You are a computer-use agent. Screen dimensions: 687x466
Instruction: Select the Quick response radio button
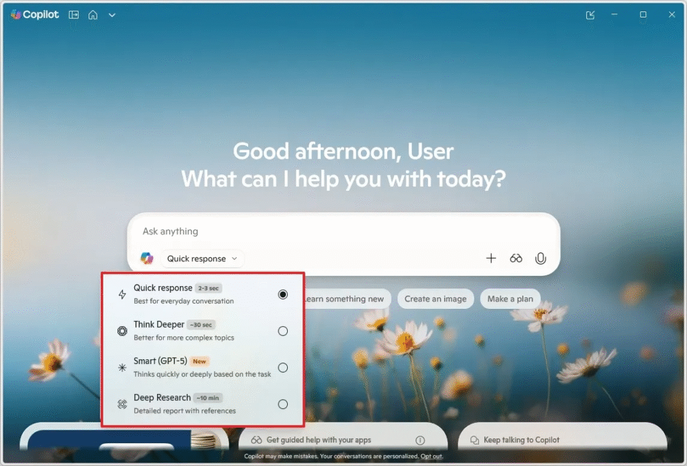(282, 294)
